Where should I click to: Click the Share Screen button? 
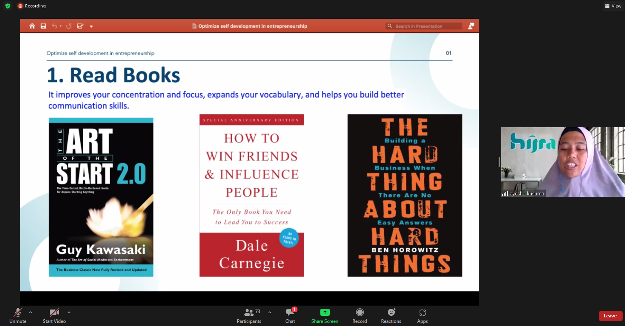tap(325, 315)
